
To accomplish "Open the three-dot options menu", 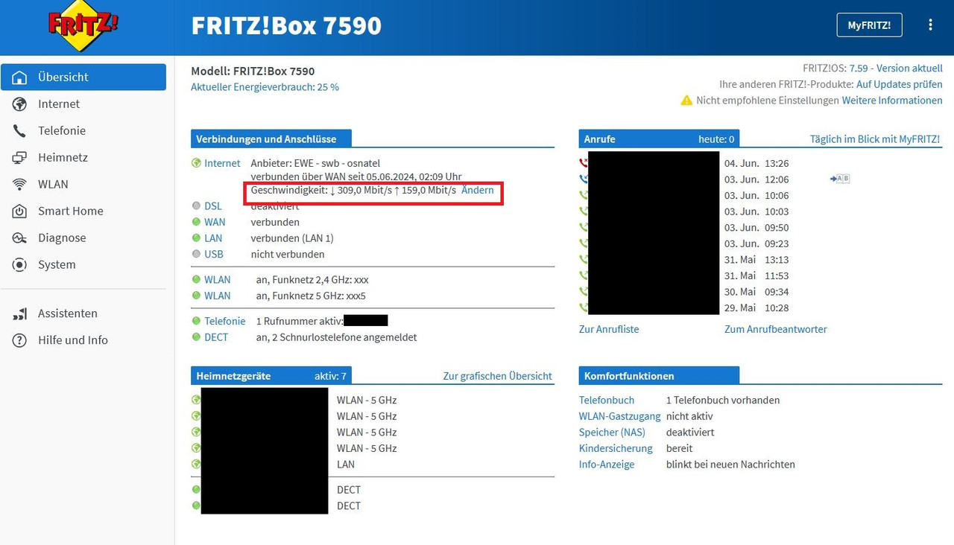I will point(930,25).
